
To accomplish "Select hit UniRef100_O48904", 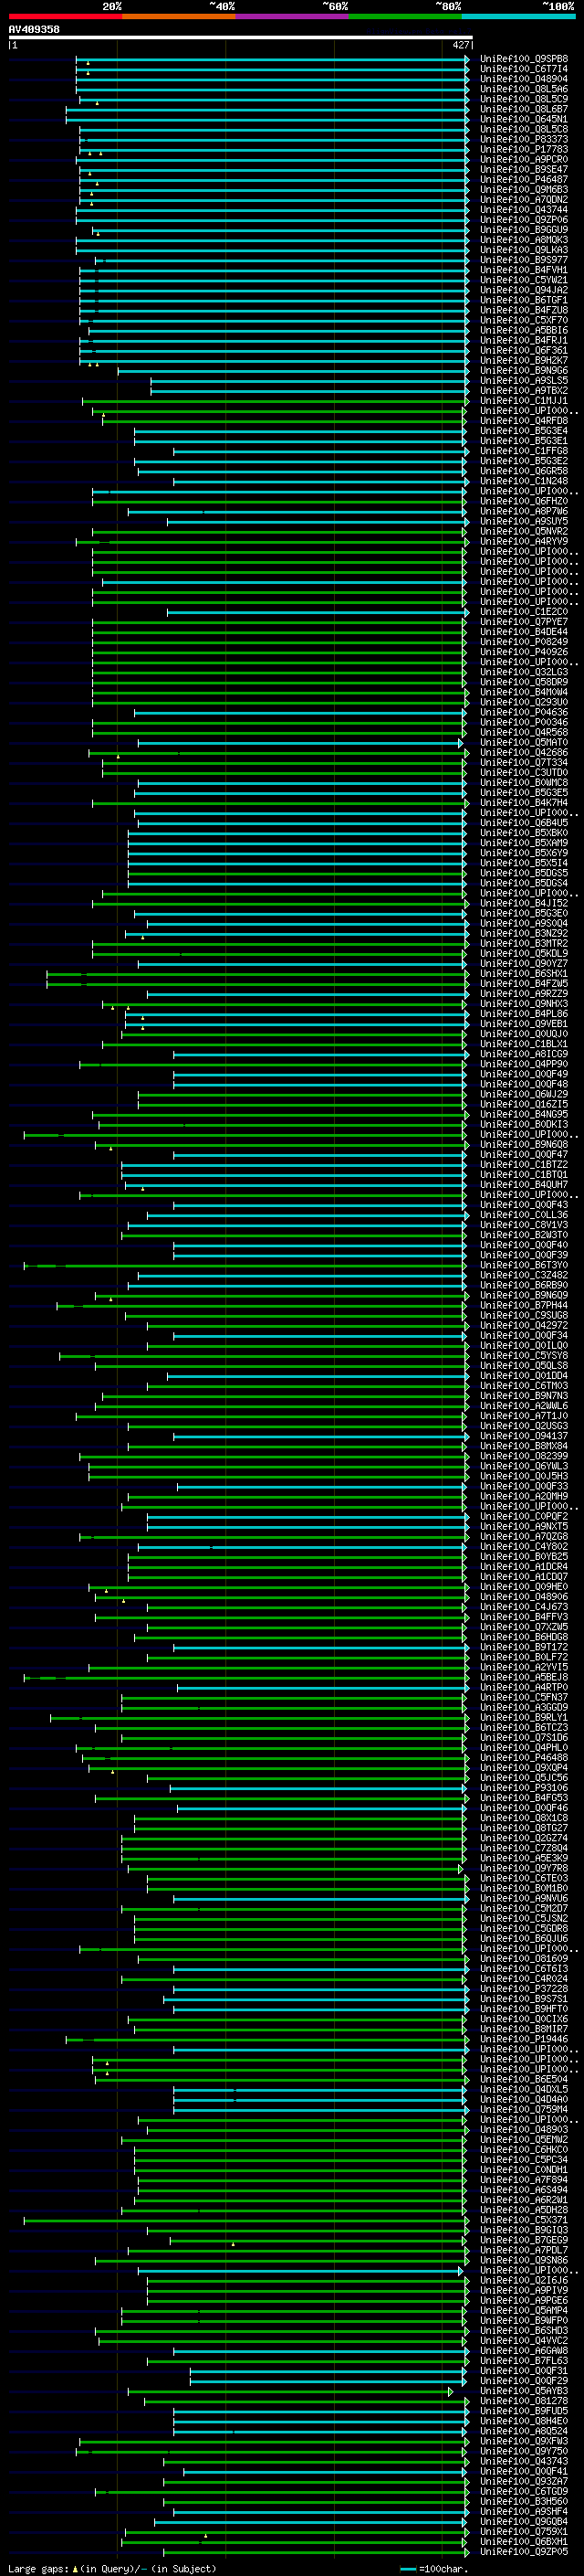I will click(x=524, y=79).
